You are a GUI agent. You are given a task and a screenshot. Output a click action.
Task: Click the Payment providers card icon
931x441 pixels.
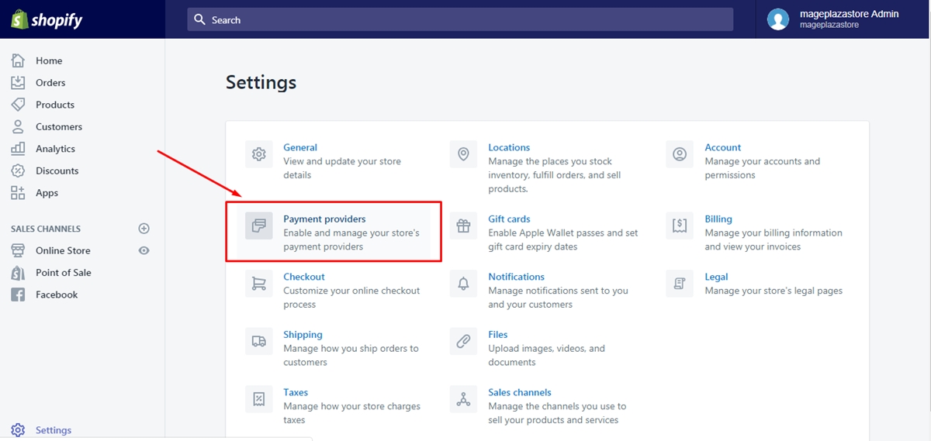[258, 226]
